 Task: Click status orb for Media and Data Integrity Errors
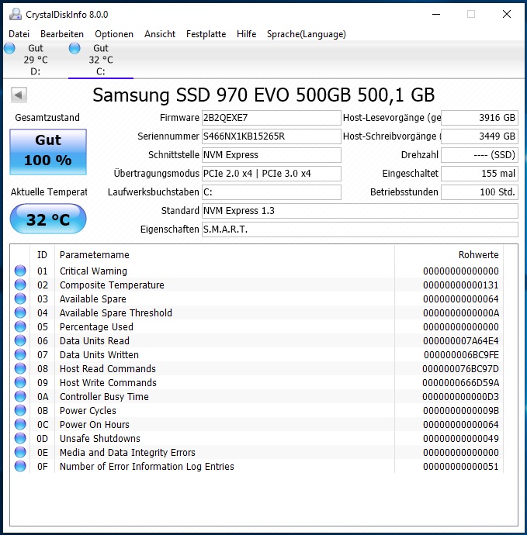(20, 453)
